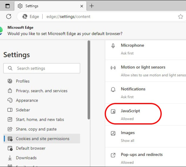The height and width of the screenshot is (167, 186).
Task: Click 'Show all' under Images
Action: click(128, 141)
